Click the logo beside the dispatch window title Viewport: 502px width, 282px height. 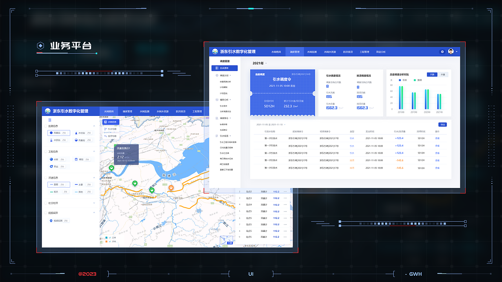click(215, 52)
